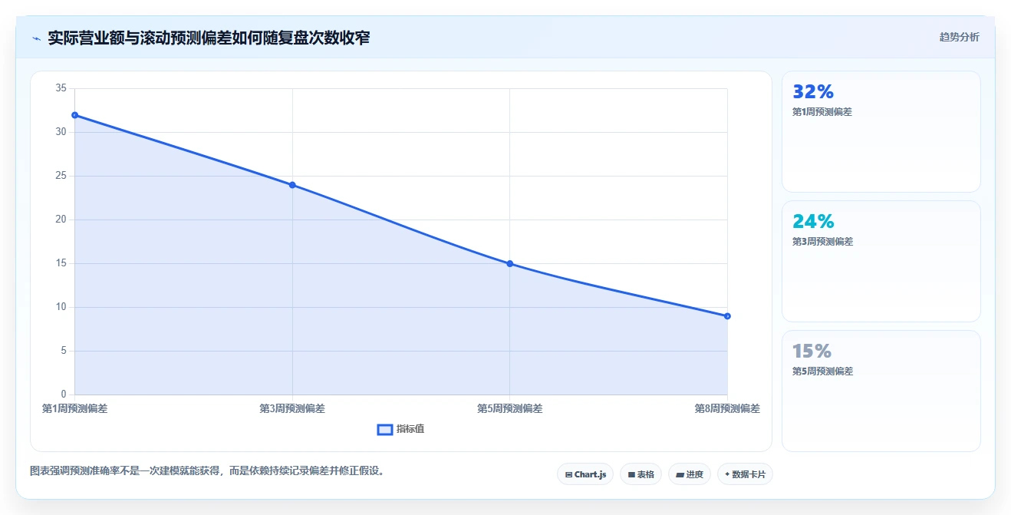Screen dimensions: 1011x515
Task: Click the chart title 实际营业额与滚动预测偏差如何随复盘次数收窄
Action: point(209,38)
